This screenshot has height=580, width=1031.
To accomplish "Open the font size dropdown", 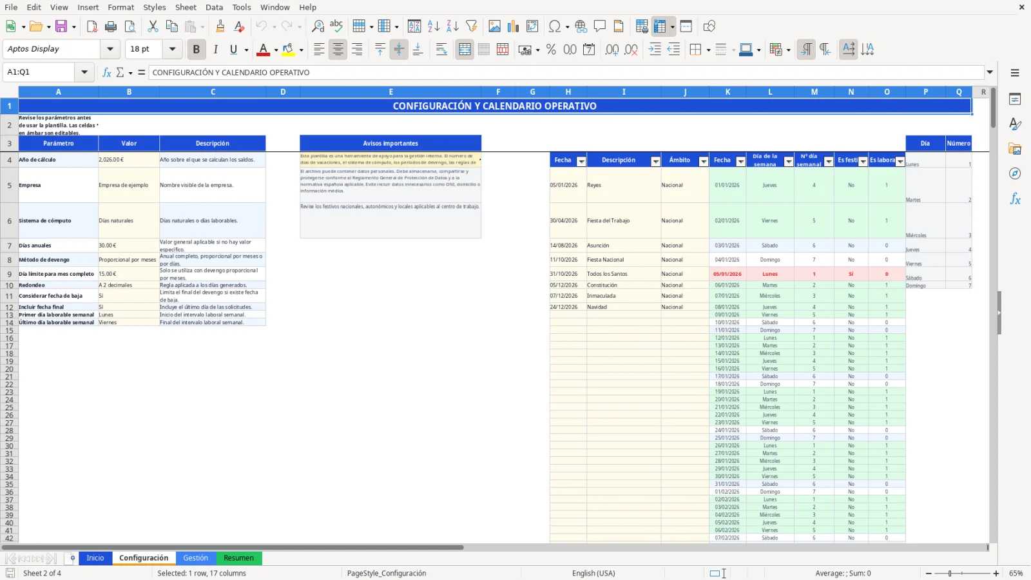I will point(172,49).
